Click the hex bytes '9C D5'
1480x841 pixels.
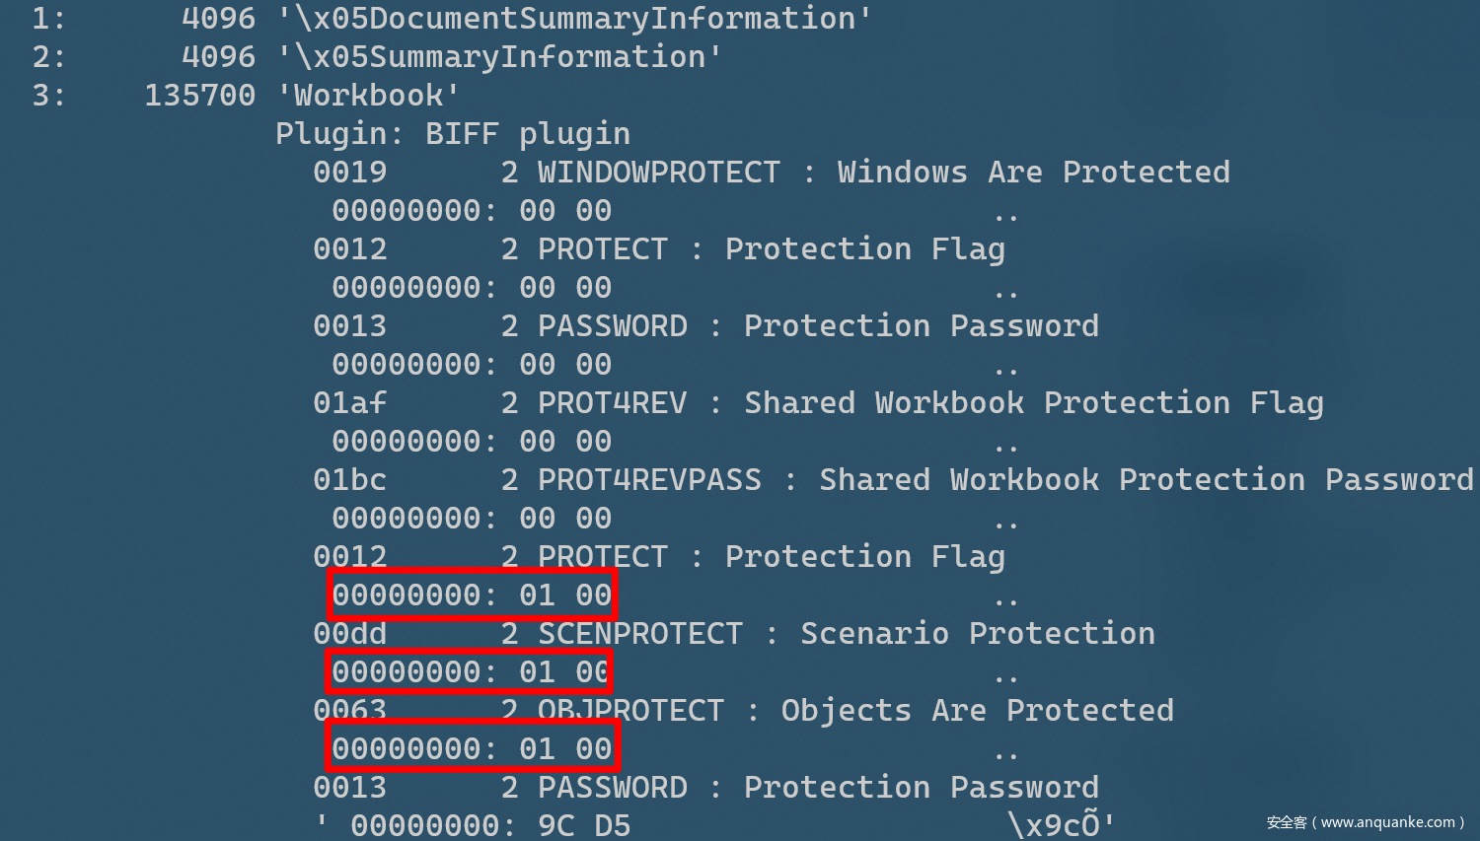point(584,826)
